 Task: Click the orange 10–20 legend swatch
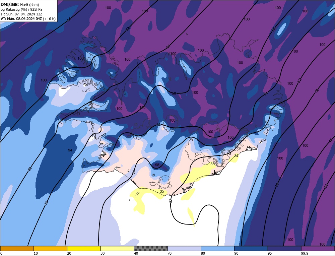pyautogui.click(x=51, y=248)
